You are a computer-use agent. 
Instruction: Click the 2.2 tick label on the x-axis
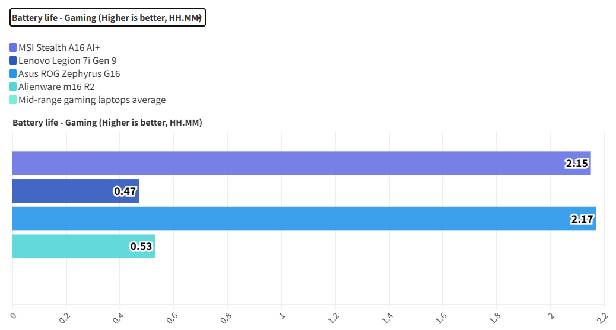[601, 317]
